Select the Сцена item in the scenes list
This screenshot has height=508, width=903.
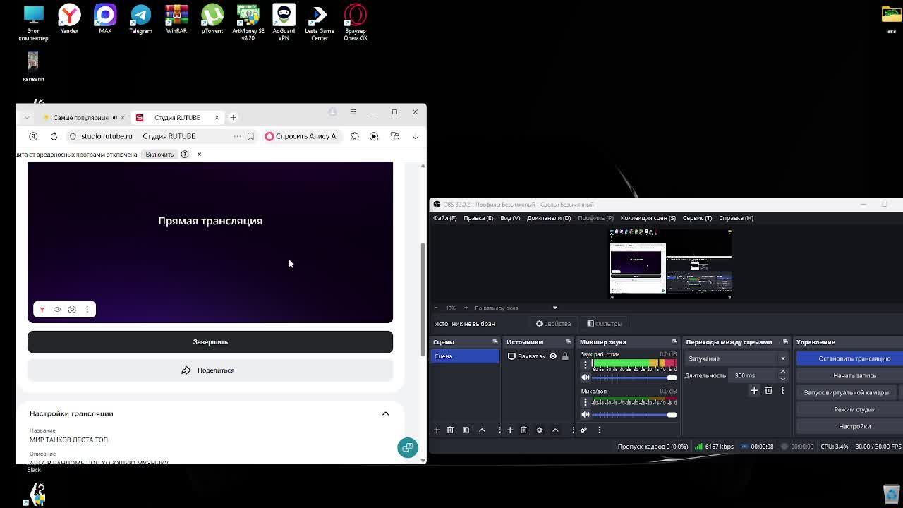tap(465, 356)
